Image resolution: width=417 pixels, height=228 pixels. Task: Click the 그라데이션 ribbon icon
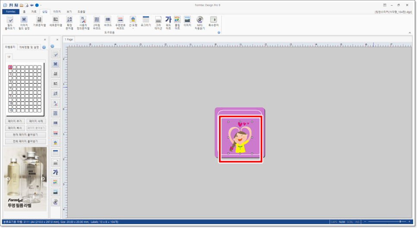(158, 22)
